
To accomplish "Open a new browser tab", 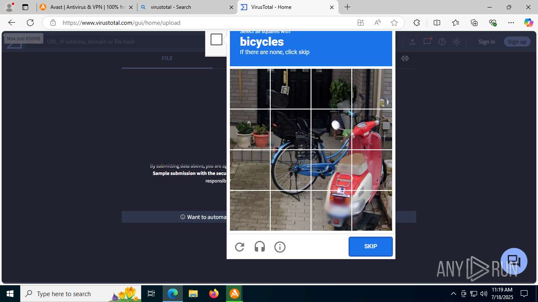I will coord(348,7).
